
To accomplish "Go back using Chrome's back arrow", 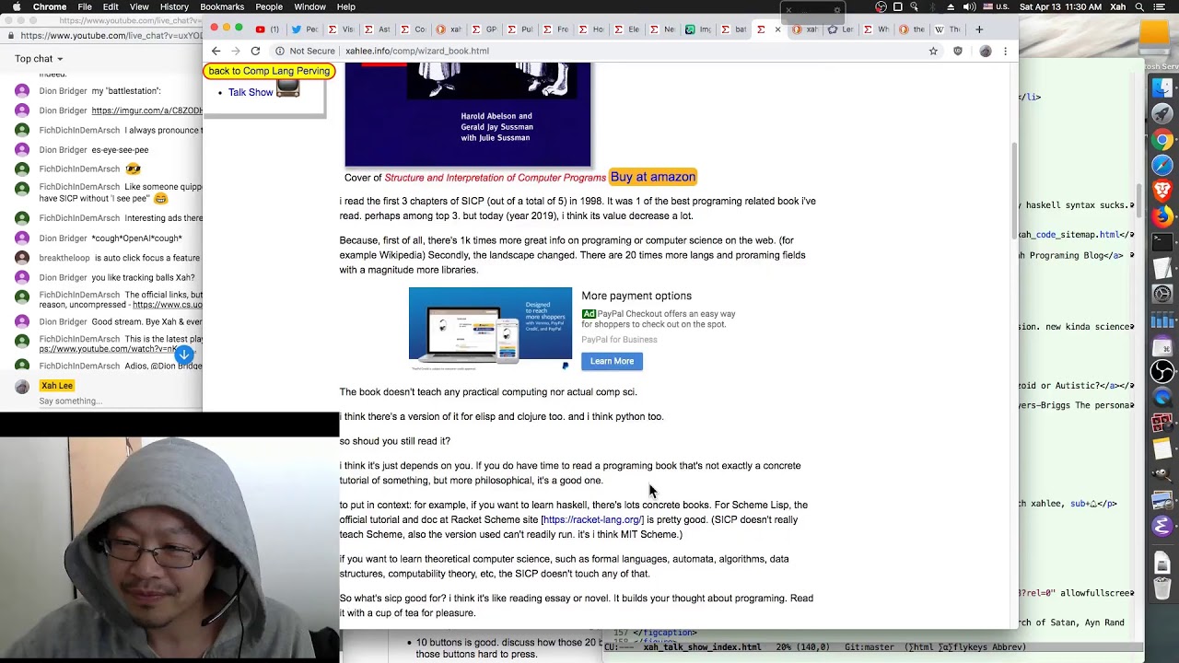I will pos(216,52).
